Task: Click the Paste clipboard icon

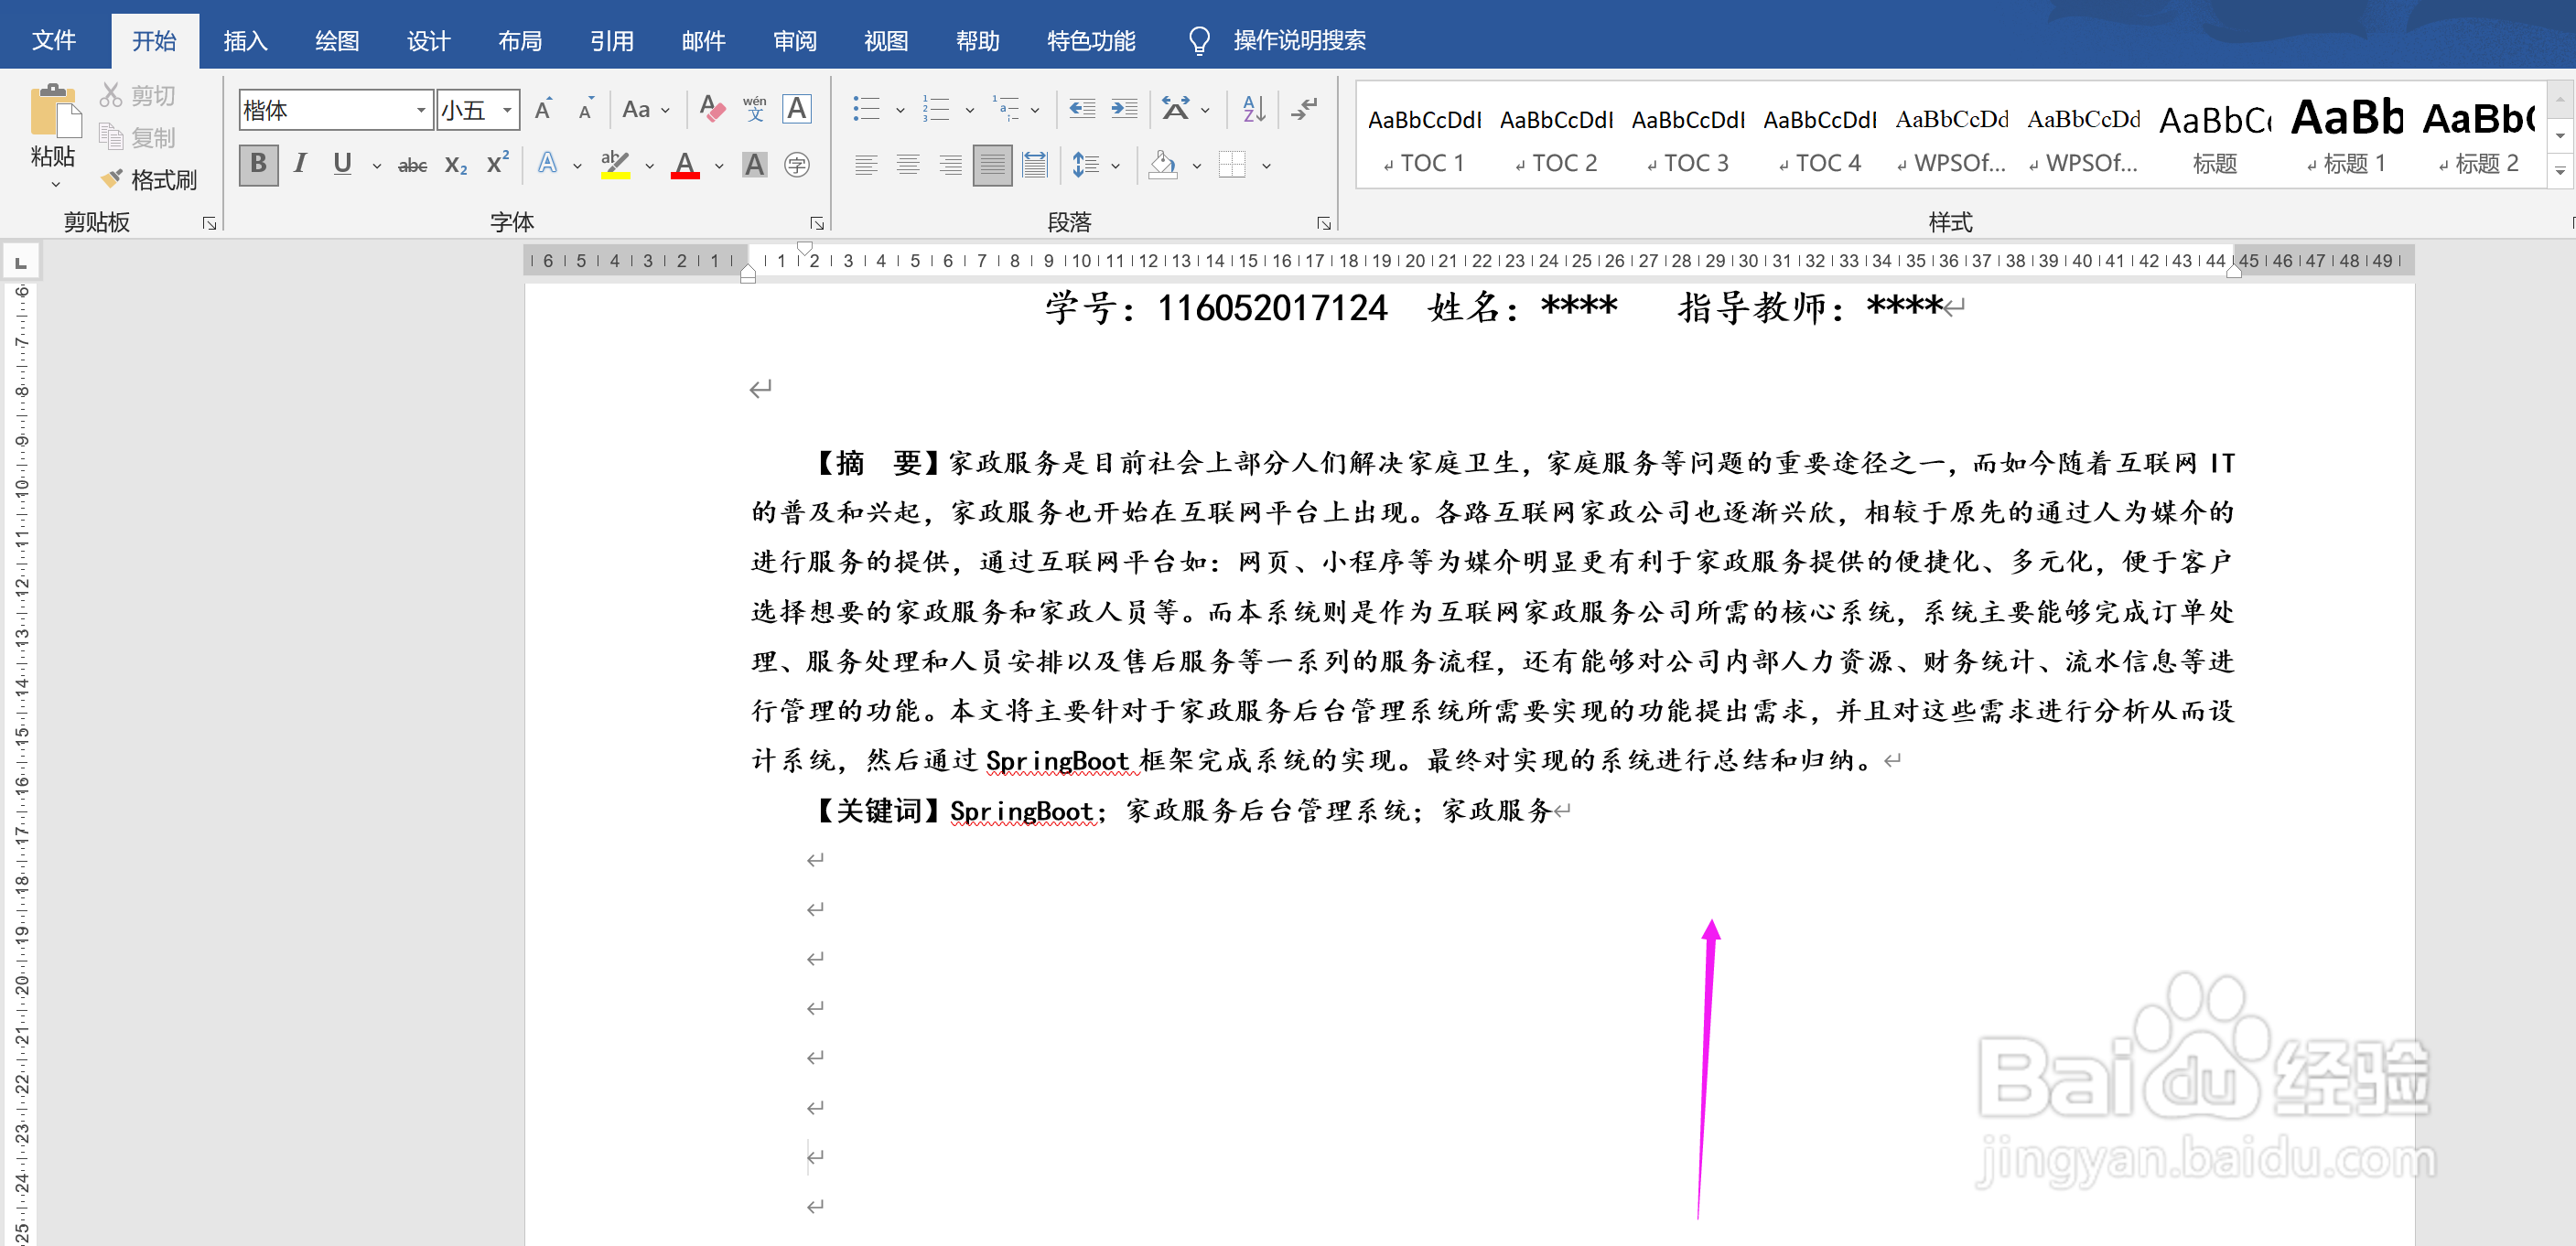Action: pos(54,110)
